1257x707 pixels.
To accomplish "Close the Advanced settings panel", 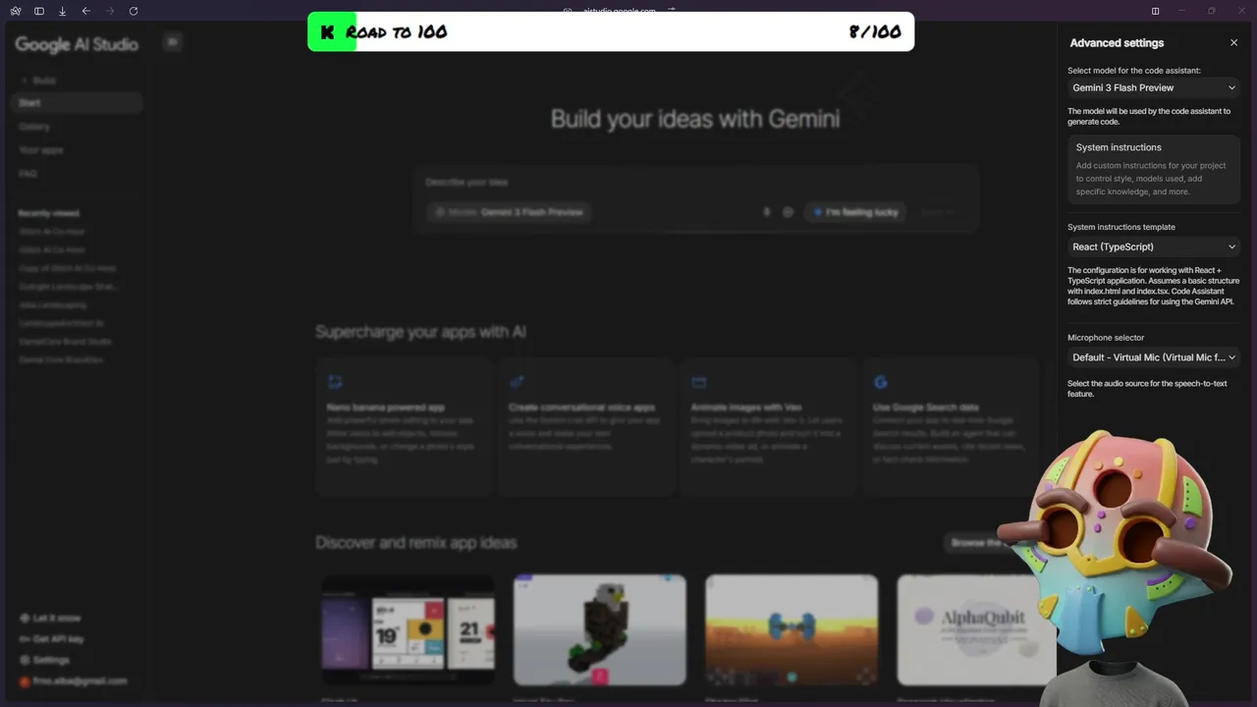I will click(x=1234, y=43).
